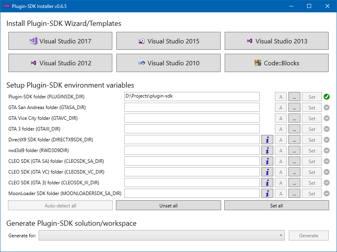Screen dimensions: 337x252
Task: Auto-detect GTA San Andreas folder
Action: pos(281,107)
